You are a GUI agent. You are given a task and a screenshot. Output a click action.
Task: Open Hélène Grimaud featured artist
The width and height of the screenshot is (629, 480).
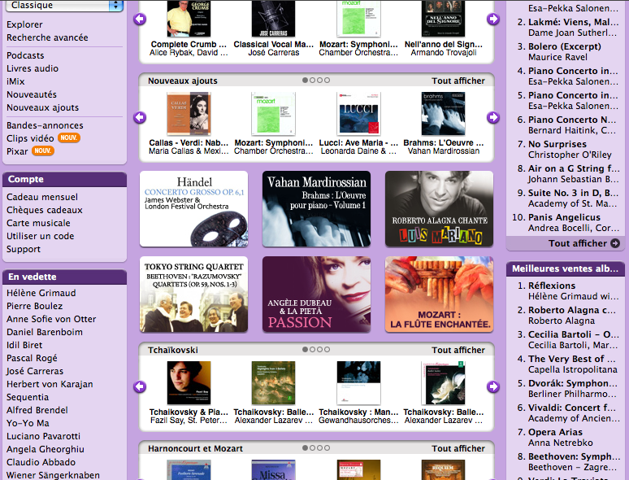tap(41, 293)
